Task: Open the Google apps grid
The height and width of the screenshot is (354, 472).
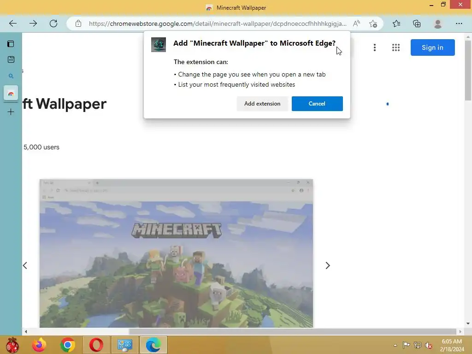Action: coord(396,47)
